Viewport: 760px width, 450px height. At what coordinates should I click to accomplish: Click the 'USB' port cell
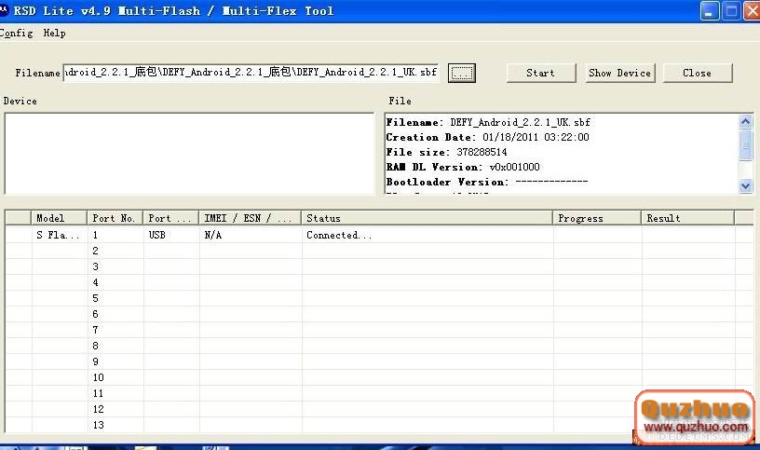point(170,235)
